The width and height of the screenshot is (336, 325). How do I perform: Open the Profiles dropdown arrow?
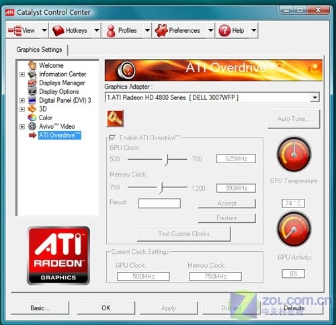(x=147, y=30)
